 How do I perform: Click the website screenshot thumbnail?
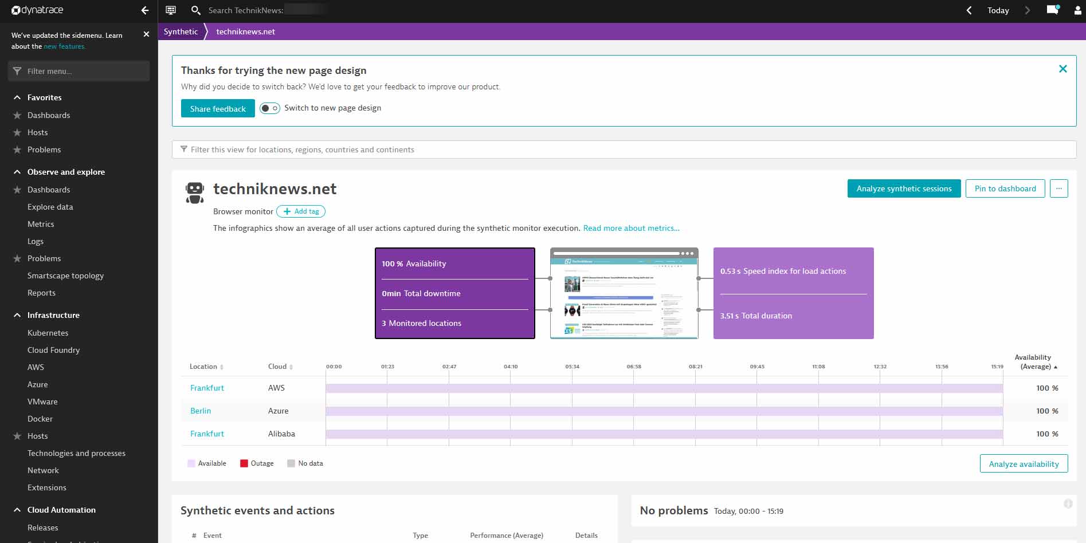click(624, 293)
